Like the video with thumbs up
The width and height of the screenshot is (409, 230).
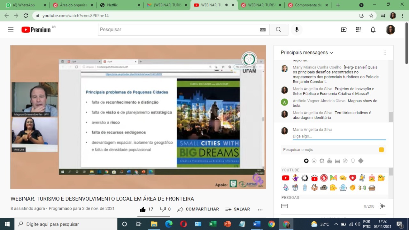[143, 209]
